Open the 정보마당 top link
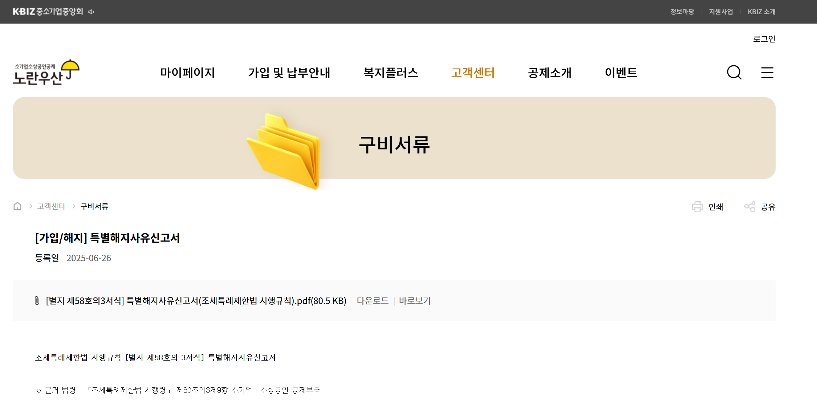This screenshot has width=817, height=403. tap(682, 12)
